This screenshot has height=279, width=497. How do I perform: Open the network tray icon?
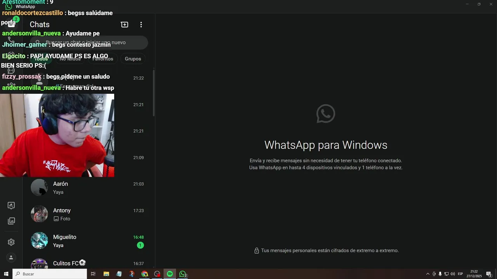(446, 274)
